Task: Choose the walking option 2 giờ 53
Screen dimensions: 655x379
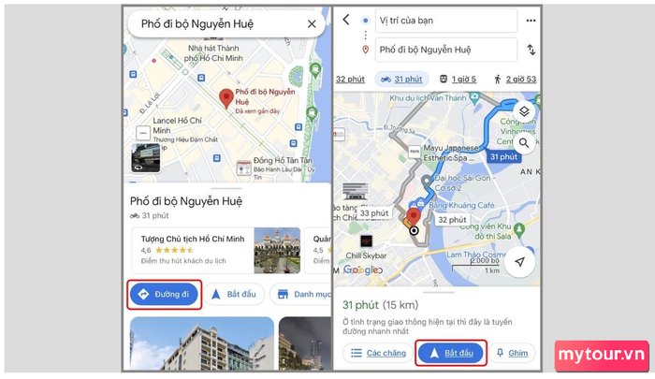Action: click(x=515, y=79)
